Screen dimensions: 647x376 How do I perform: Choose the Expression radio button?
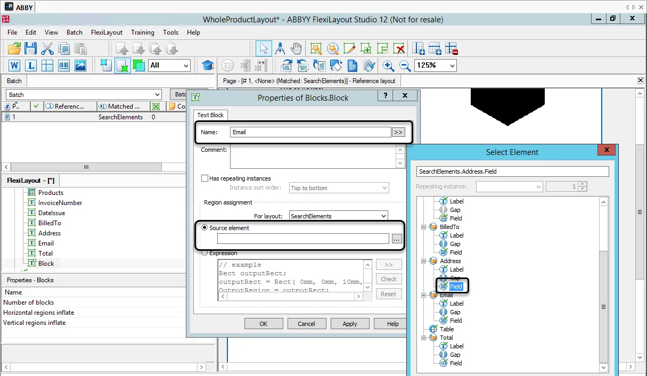pyautogui.click(x=204, y=253)
